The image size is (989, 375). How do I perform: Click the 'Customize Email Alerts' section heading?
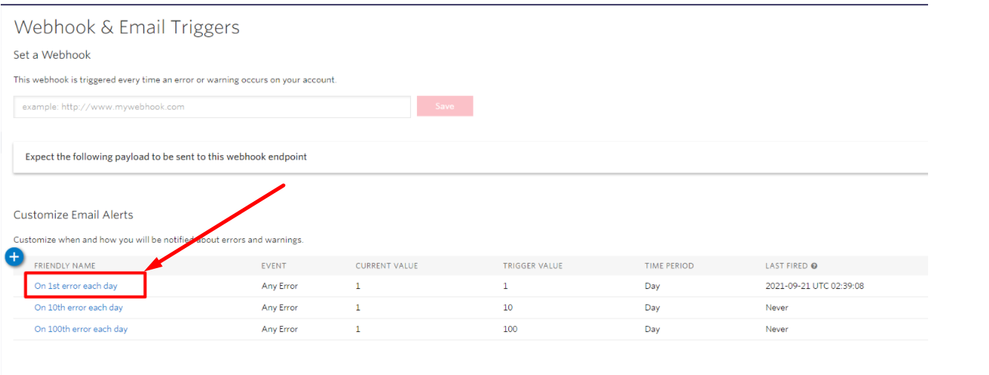74,215
